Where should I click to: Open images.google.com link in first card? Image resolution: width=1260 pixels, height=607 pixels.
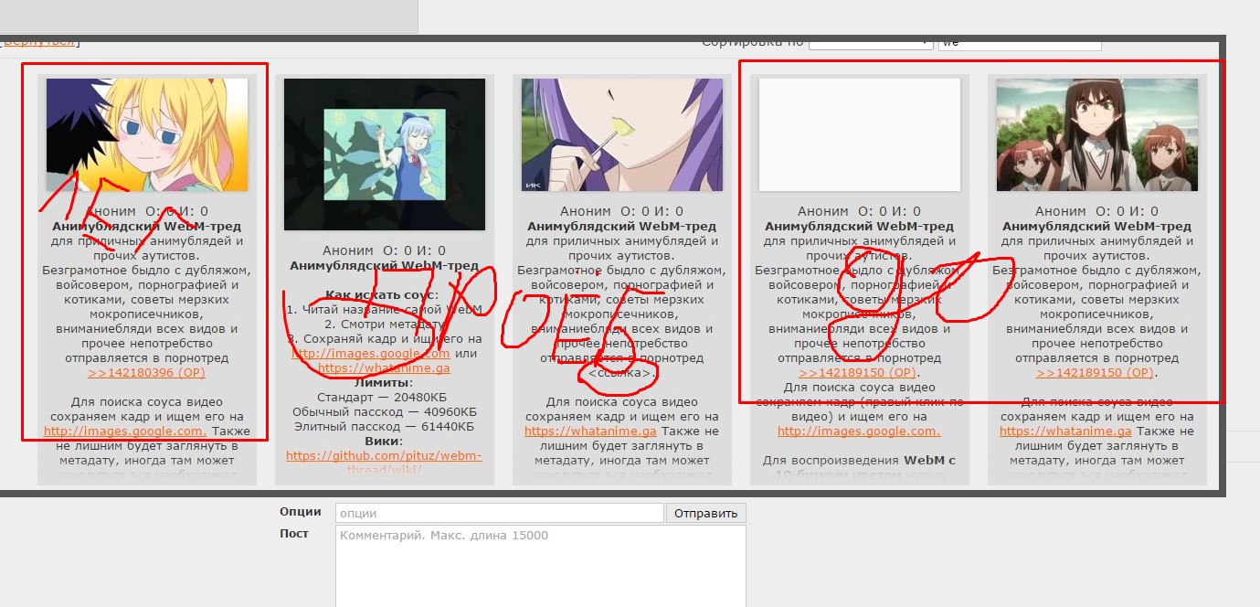[125, 431]
